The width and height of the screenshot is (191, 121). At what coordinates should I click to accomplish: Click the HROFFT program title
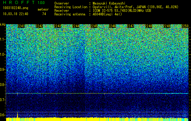click(x=19, y=2)
